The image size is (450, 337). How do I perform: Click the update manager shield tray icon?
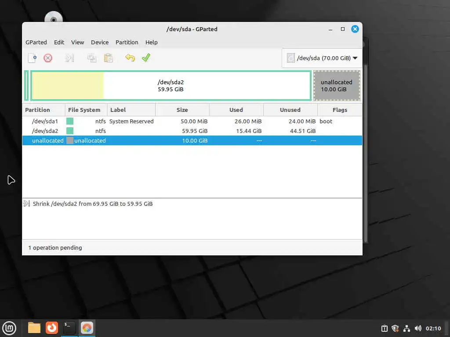point(395,328)
